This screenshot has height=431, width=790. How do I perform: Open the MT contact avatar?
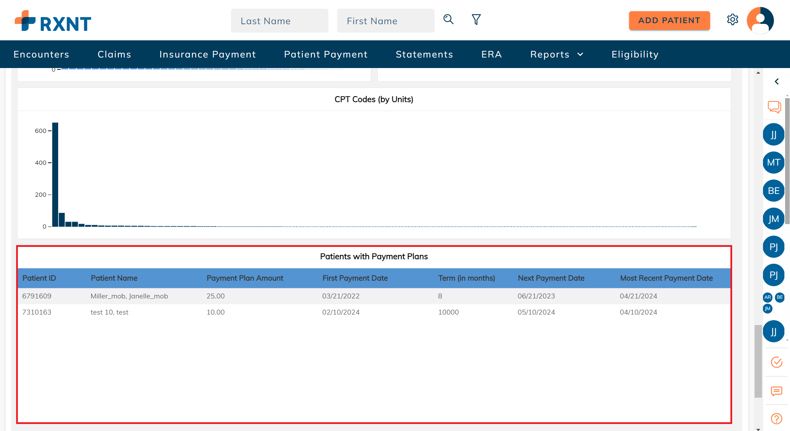tap(774, 162)
